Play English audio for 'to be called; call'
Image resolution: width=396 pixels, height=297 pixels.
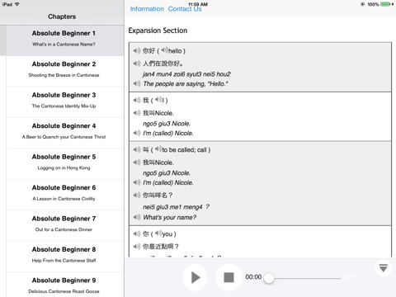158,149
